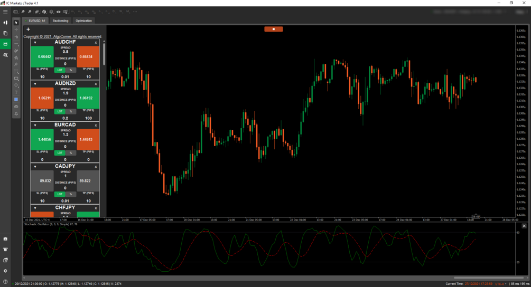This screenshot has width=531, height=287.
Task: Open the Automate section in sidebar
Action: pyautogui.click(x=5, y=44)
